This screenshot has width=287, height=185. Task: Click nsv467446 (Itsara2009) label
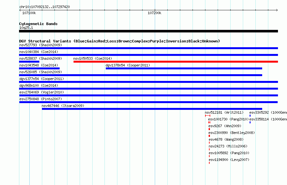coord(63,106)
